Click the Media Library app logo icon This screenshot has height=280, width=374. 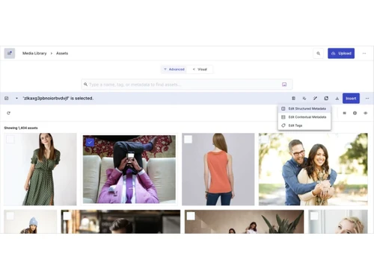pos(10,53)
